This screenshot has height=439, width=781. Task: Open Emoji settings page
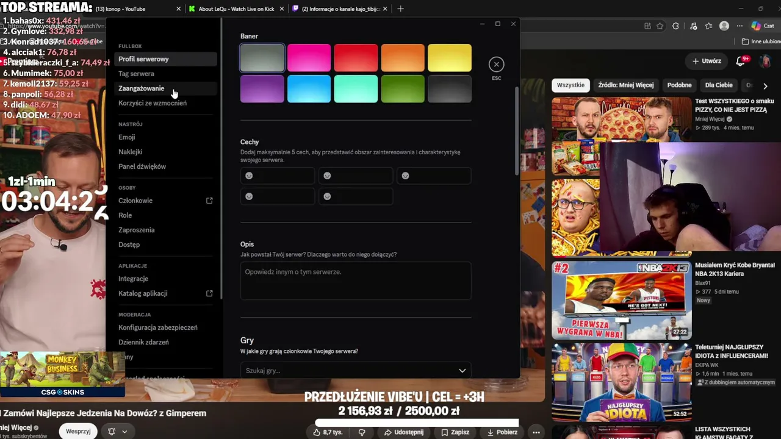(165, 137)
